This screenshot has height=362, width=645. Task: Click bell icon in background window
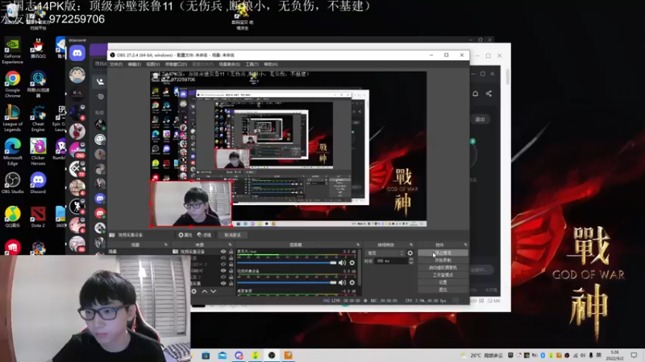475,93
